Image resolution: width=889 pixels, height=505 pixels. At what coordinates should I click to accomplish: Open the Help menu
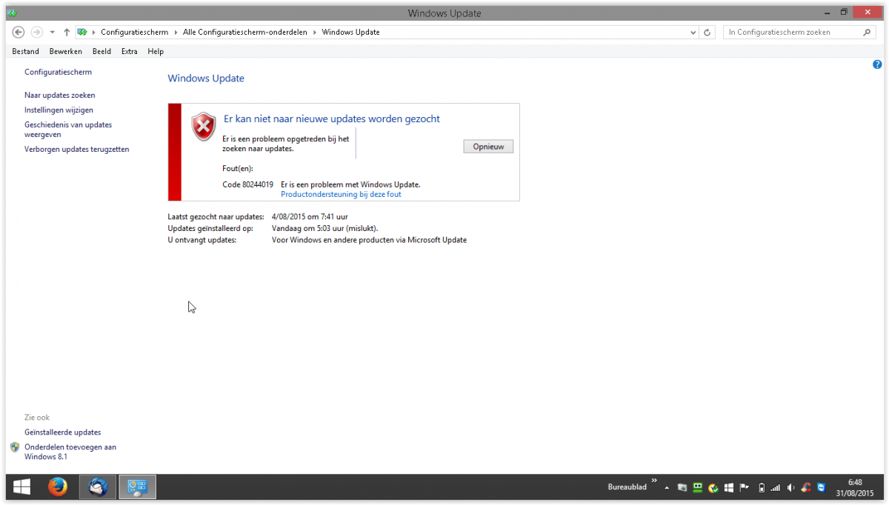pos(156,51)
